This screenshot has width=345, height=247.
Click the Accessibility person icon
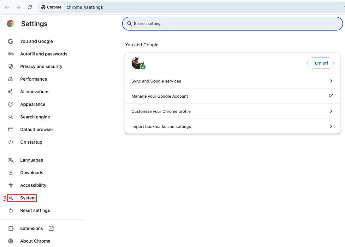pyautogui.click(x=11, y=185)
